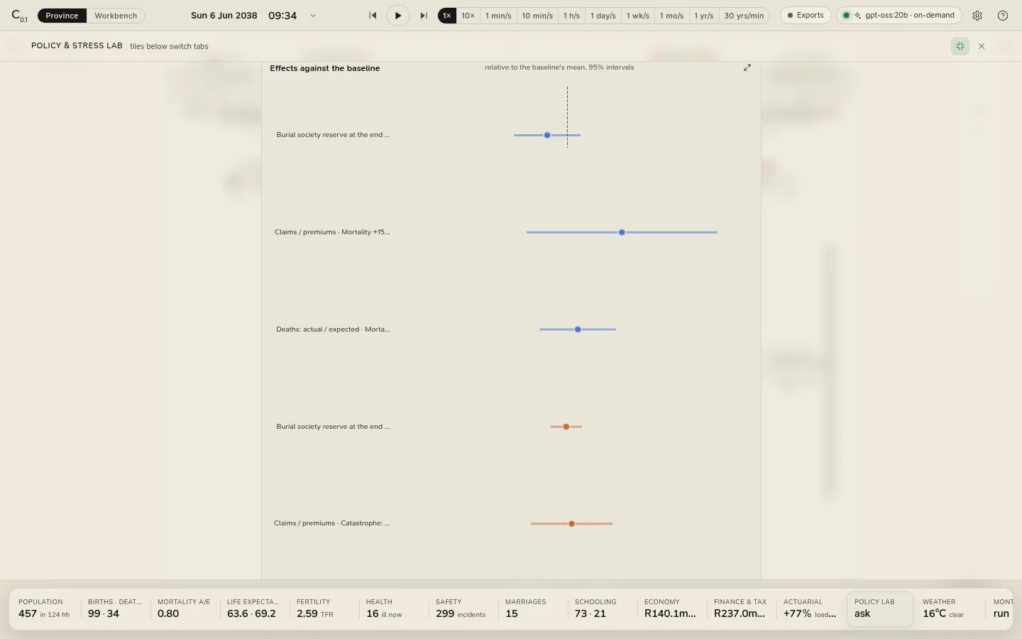Set speed to 1 min/s

click(498, 16)
